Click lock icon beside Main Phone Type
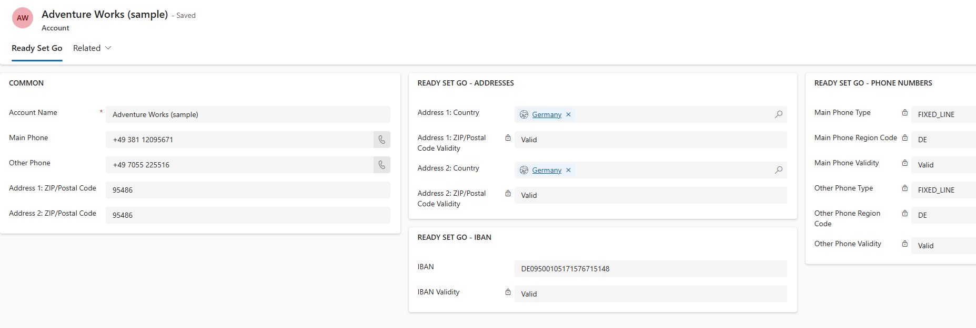Viewport: 976px width, 328px height. (904, 113)
